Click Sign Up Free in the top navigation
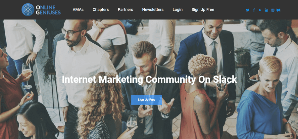This screenshot has width=298, height=139. [203, 10]
